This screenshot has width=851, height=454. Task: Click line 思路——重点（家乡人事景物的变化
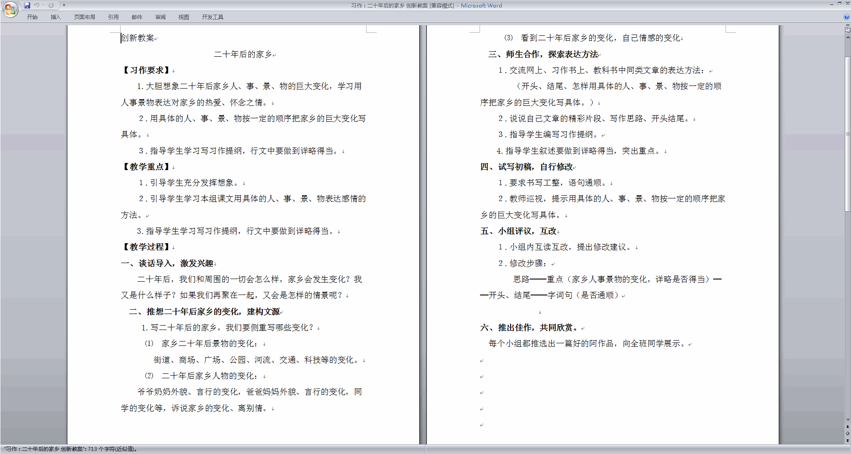(x=618, y=279)
